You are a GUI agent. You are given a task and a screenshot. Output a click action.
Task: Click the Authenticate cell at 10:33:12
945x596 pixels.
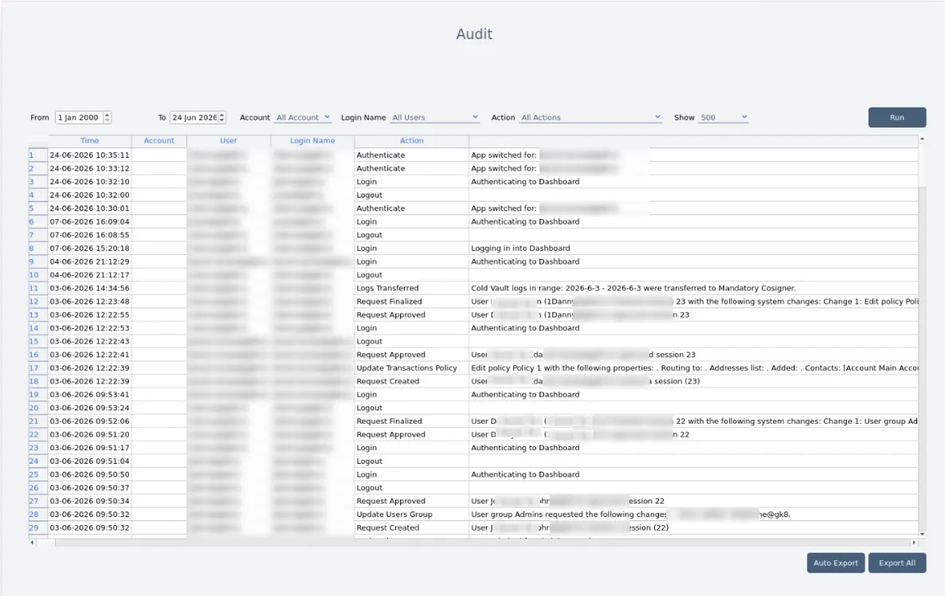[x=412, y=169]
